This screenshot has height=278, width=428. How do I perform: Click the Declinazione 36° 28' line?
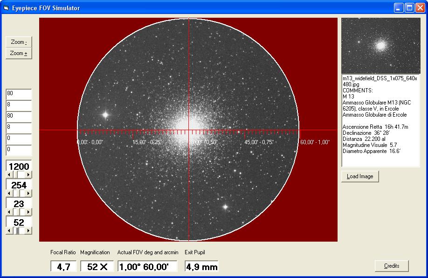coord(366,133)
